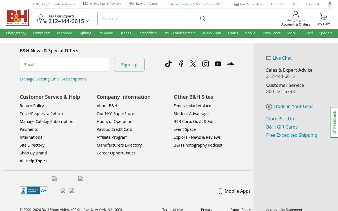Click the Ask Our Experts person icon

[41, 19]
